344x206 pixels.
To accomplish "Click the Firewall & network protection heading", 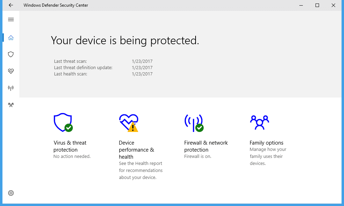I will pyautogui.click(x=206, y=146).
